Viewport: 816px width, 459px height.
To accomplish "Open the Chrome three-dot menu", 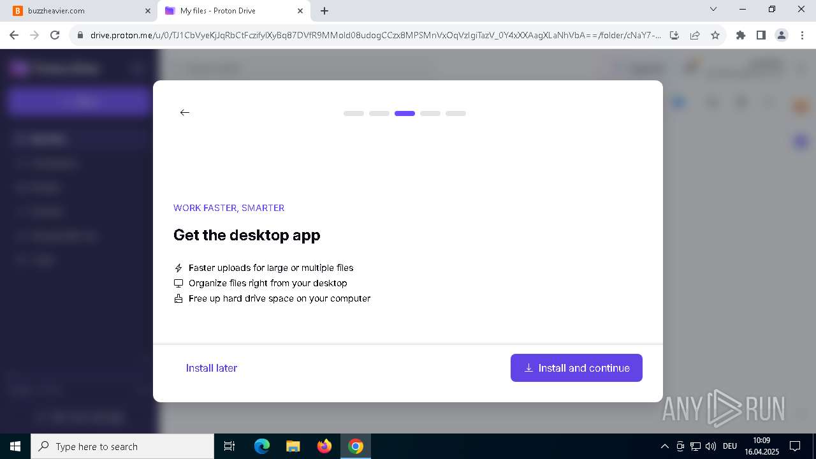I will pyautogui.click(x=801, y=35).
